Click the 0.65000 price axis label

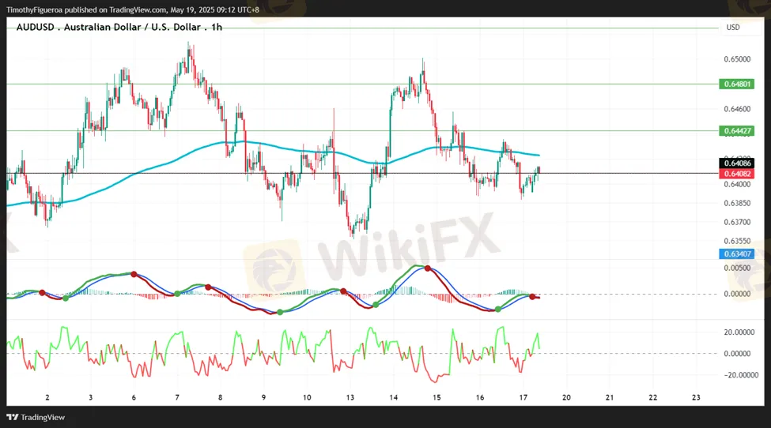[736, 59]
